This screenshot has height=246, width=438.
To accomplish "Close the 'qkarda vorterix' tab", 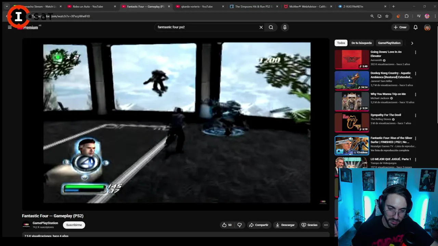I will click(223, 6).
